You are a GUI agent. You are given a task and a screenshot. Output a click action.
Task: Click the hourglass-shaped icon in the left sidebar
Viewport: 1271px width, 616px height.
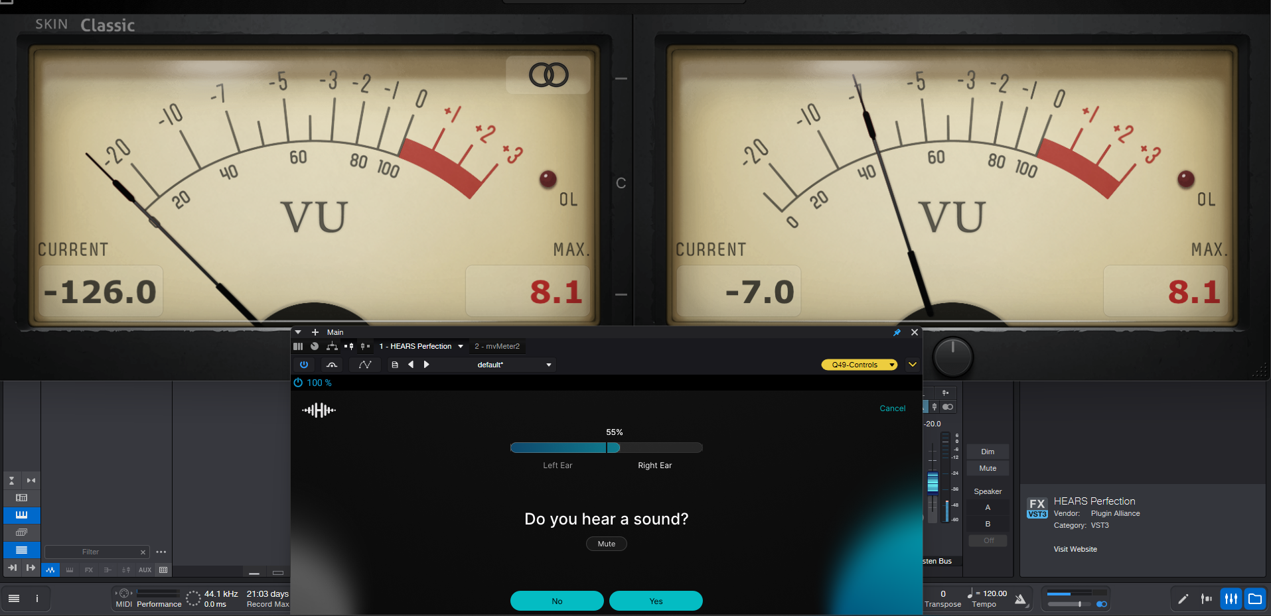tap(11, 480)
